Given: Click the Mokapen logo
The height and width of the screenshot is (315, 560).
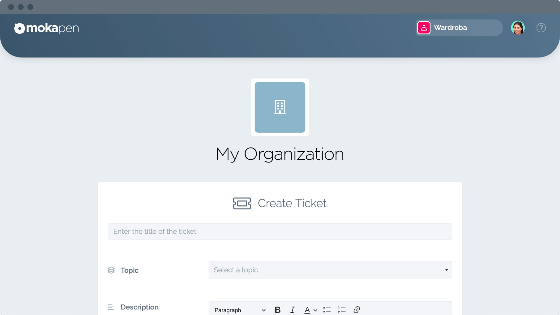Looking at the screenshot, I should 46,28.
